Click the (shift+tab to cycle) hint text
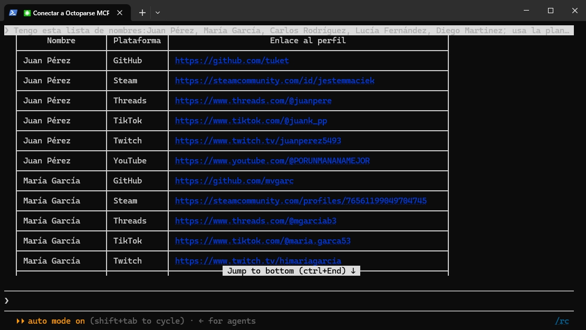 point(137,321)
